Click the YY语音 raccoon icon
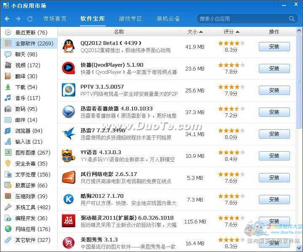Image resolution: width=303 pixels, height=252 pixels. pyautogui.click(x=69, y=155)
